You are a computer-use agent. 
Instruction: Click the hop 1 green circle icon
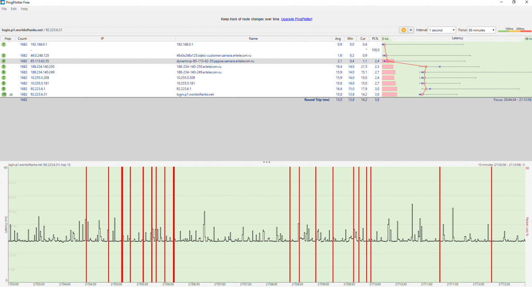point(4,44)
